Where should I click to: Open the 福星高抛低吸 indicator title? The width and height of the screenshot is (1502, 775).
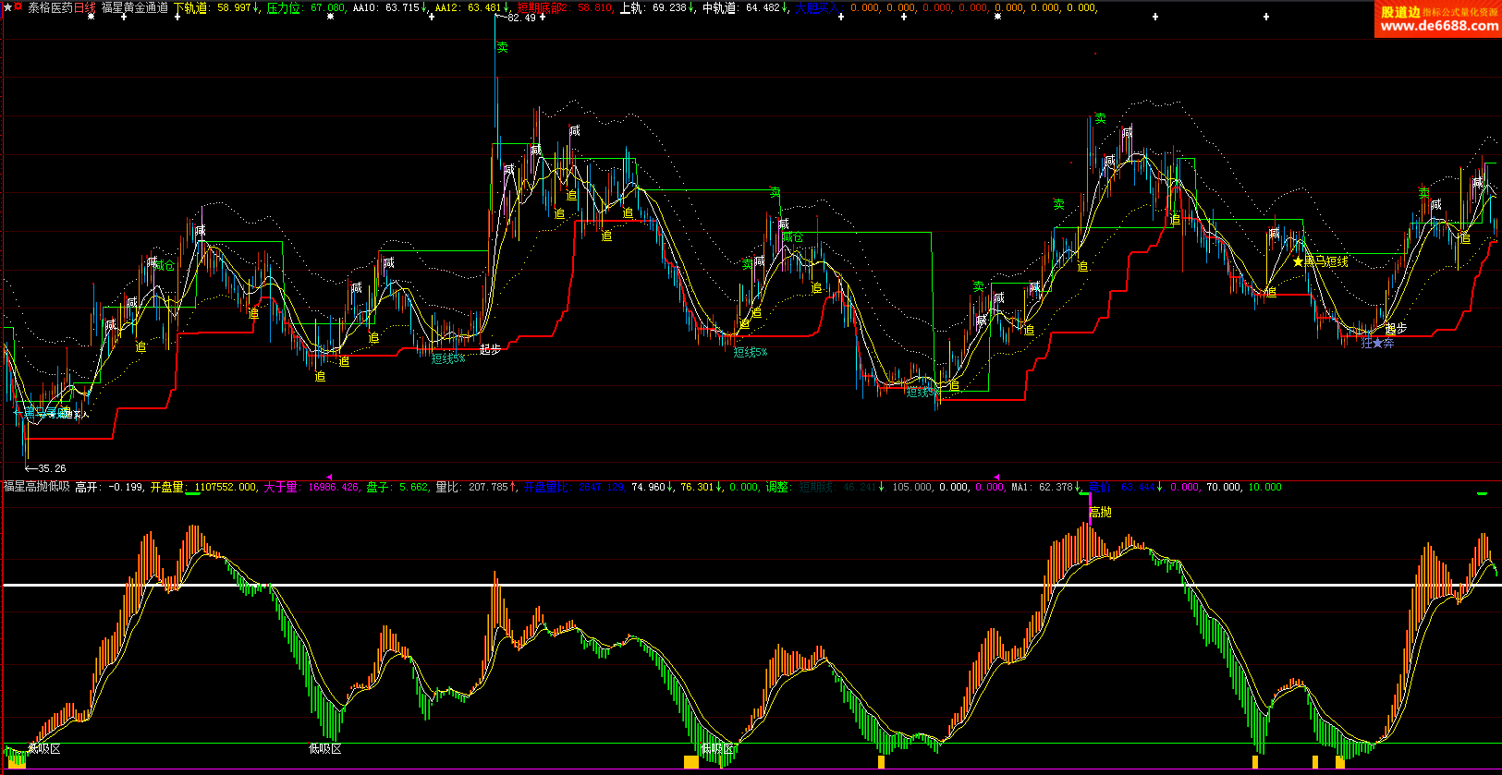pos(37,487)
